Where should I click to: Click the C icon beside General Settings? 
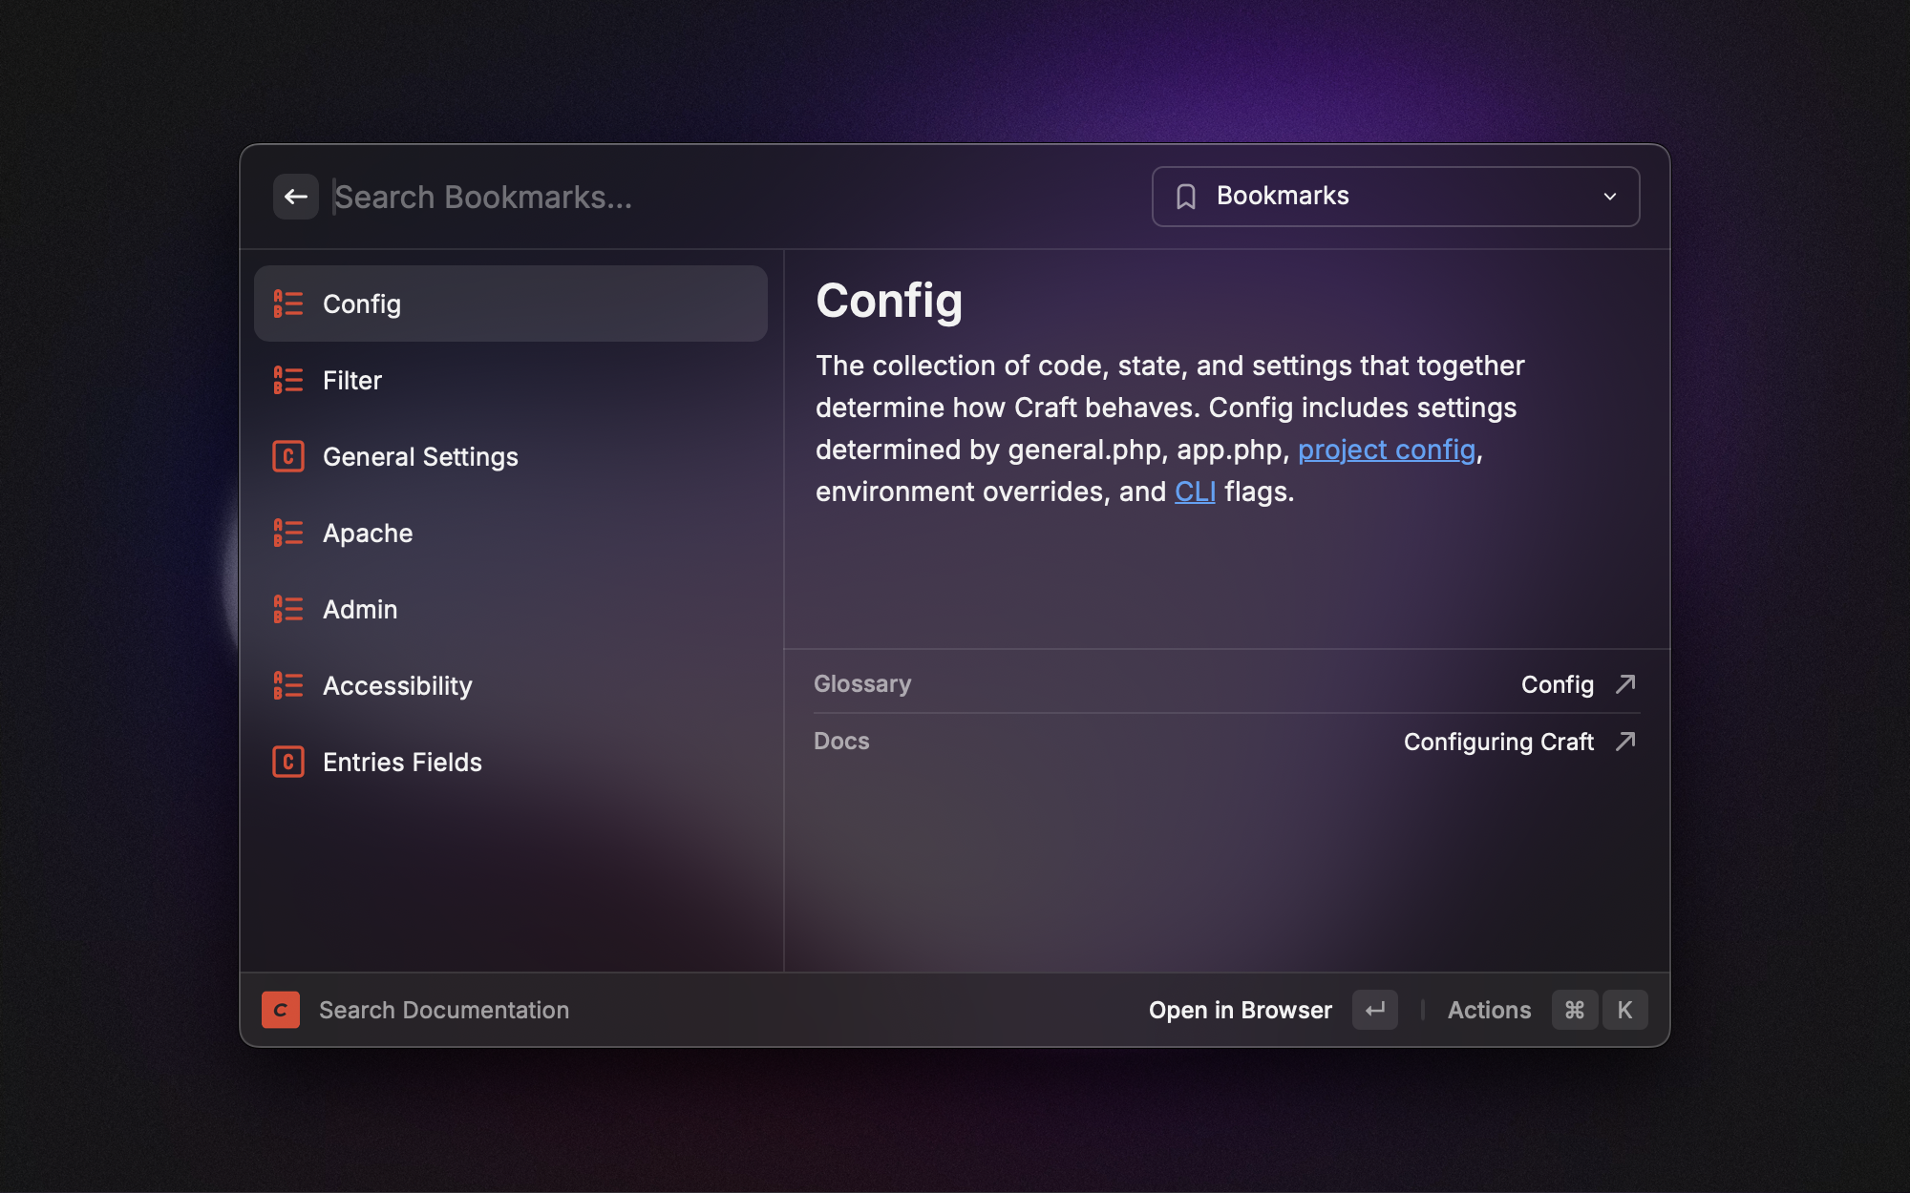coord(287,456)
